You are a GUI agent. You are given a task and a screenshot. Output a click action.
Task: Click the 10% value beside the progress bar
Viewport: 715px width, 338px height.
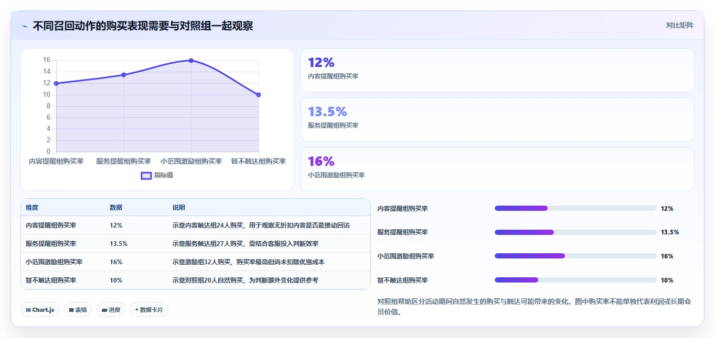[x=667, y=280]
